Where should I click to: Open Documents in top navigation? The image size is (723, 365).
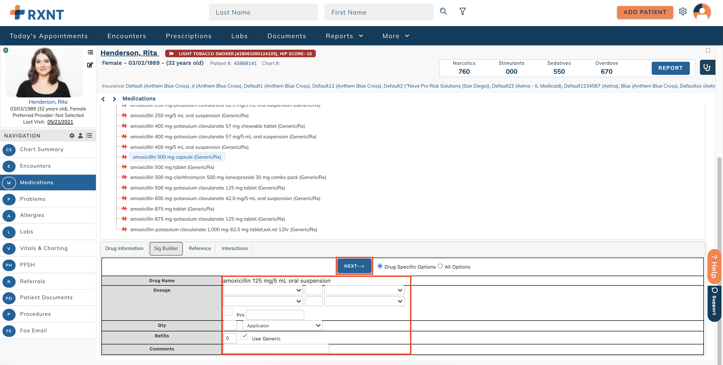(x=286, y=36)
